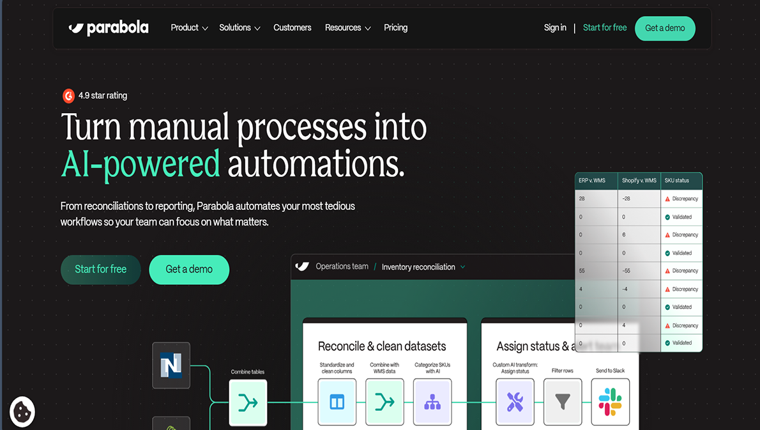This screenshot has height=430, width=760.
Task: Click the Shopify v. WMS column header
Action: click(639, 180)
